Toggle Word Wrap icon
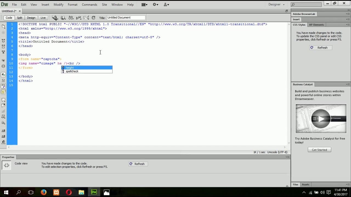Viewport: 351px width, 197px height. pos(4,86)
